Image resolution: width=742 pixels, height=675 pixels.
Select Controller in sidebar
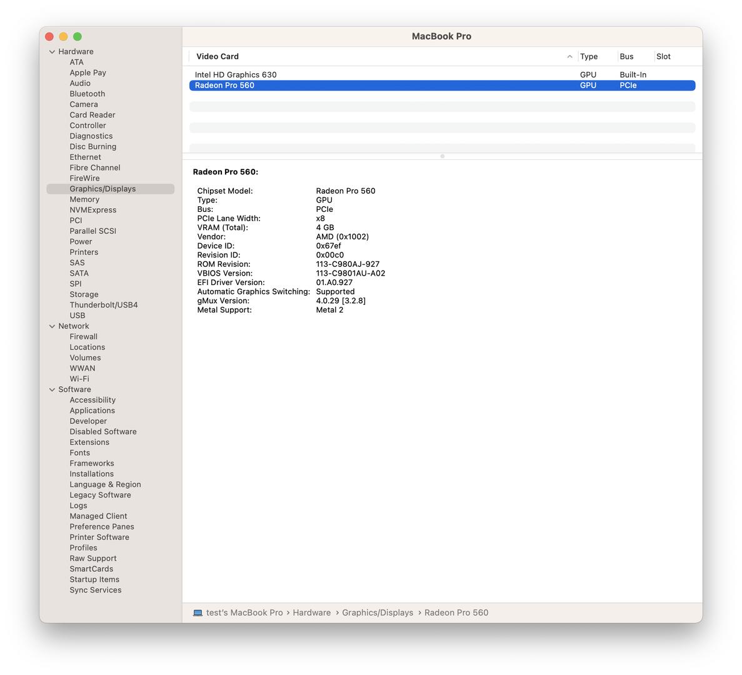88,126
